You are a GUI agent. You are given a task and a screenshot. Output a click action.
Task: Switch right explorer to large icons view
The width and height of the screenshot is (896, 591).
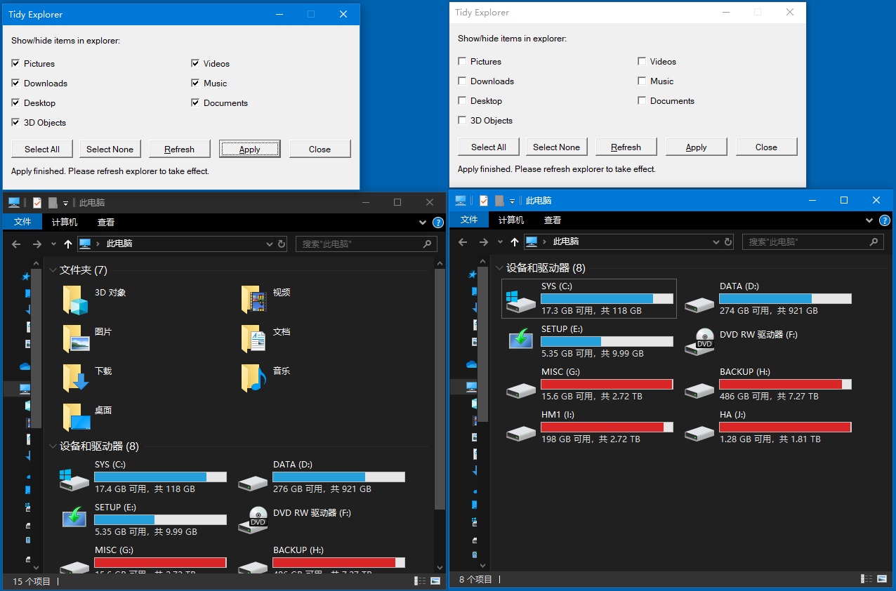point(882,579)
